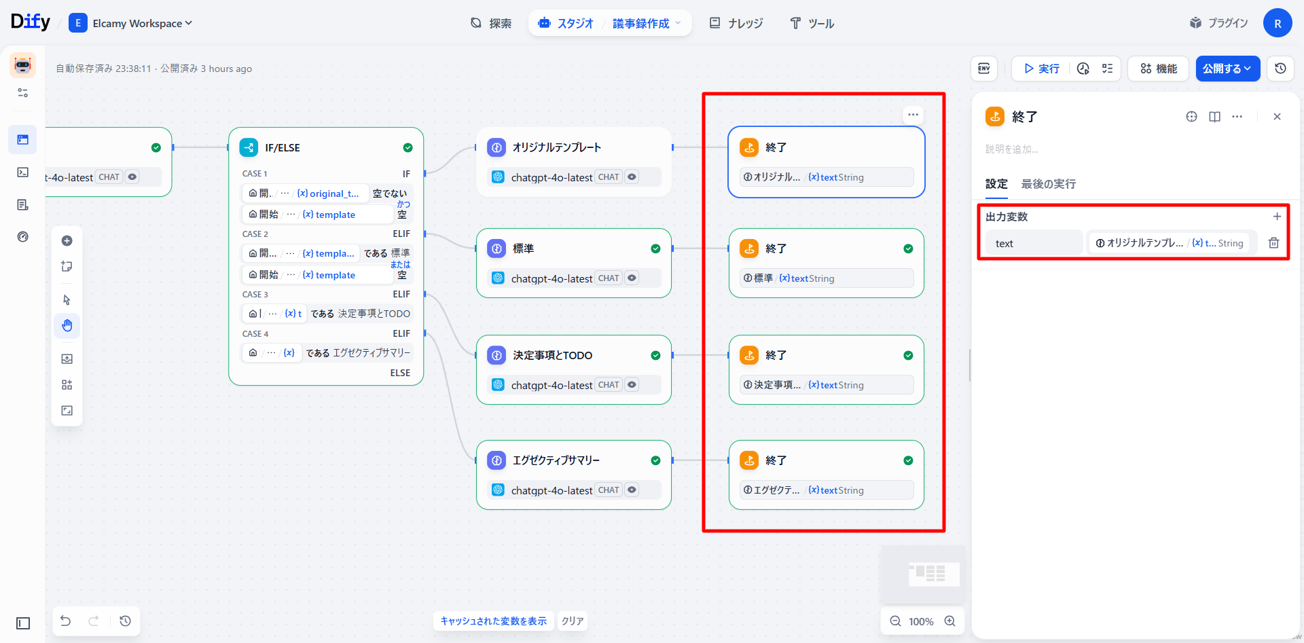The width and height of the screenshot is (1304, 643).
Task: Add a new output variable
Action: pyautogui.click(x=1276, y=217)
